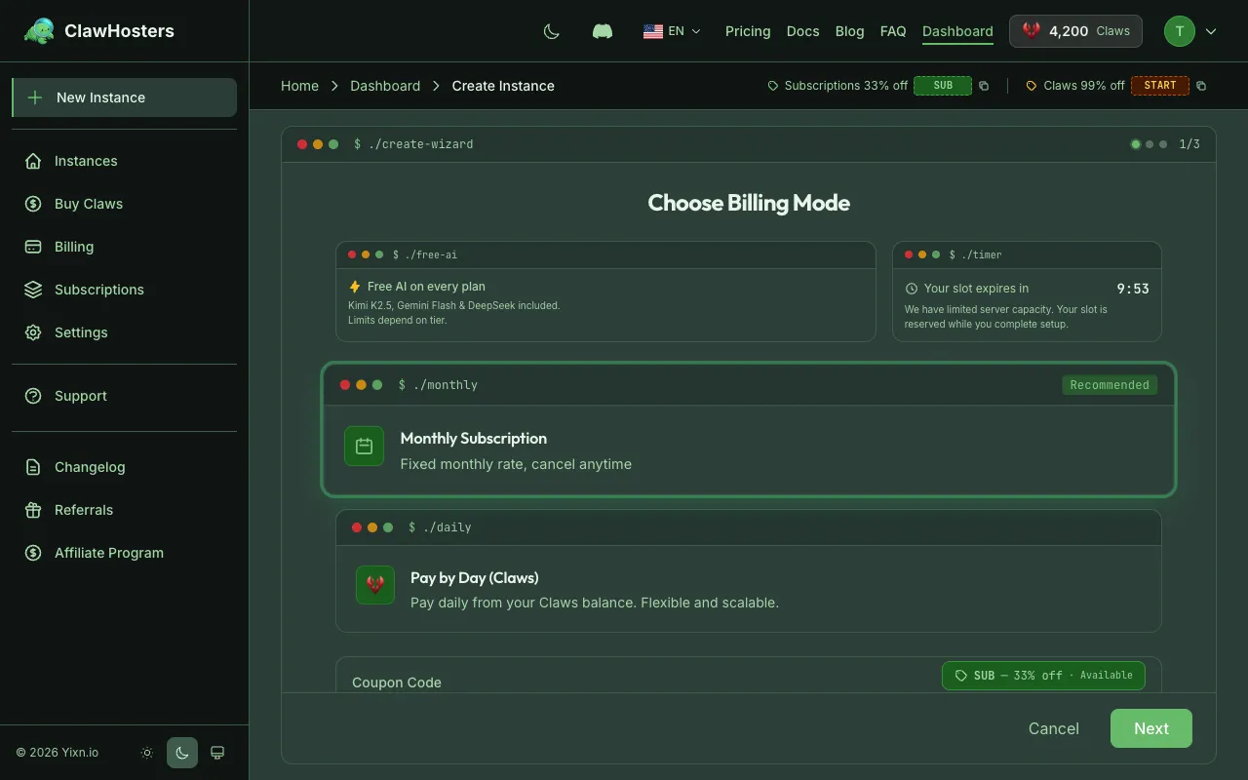Click the Support icon in the sidebar
Image resolution: width=1248 pixels, height=780 pixels.
32,396
